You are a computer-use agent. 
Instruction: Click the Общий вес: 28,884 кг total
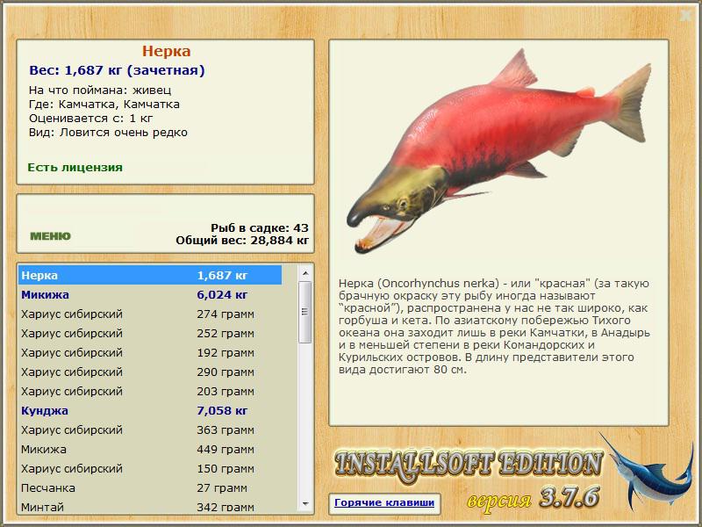242,240
